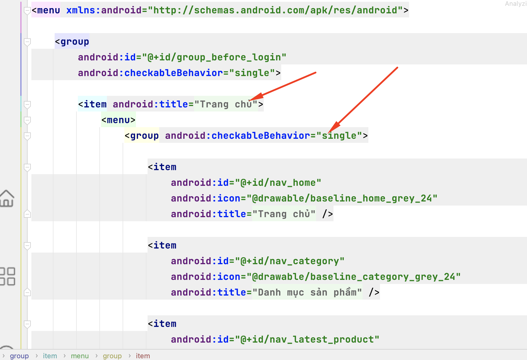527x360 pixels.
Task: Select the 'menu' breadcrumb
Action: pyautogui.click(x=80, y=356)
